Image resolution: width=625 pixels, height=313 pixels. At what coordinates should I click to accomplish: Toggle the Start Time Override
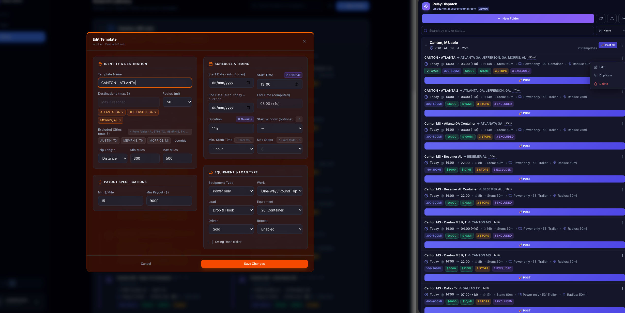pyautogui.click(x=293, y=75)
